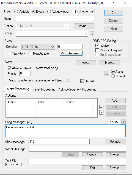Click the Value... button
This screenshot has width=132, height=175.
[x=84, y=26]
